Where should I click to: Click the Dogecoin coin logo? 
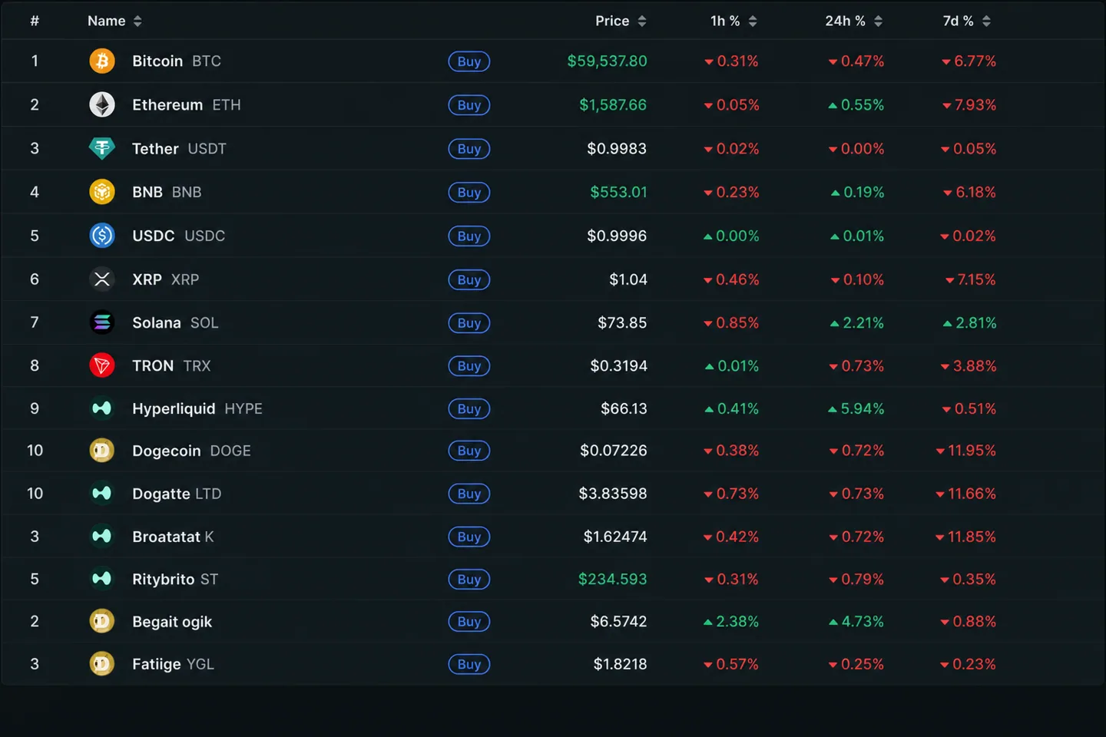pos(102,451)
